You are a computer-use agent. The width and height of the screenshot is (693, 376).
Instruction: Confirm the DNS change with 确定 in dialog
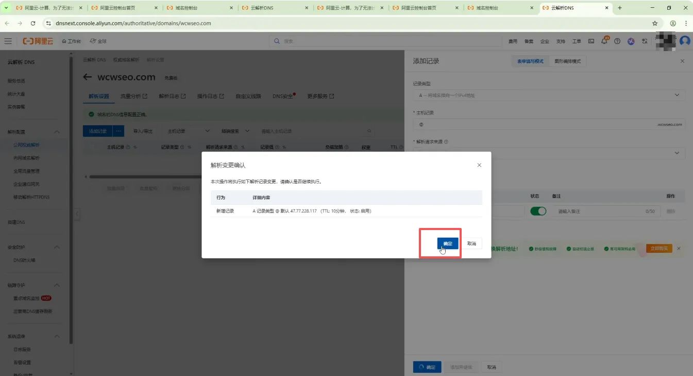447,243
